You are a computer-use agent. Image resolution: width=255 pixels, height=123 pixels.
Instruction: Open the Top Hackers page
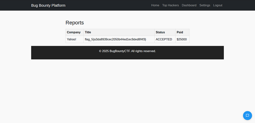tap(171, 5)
